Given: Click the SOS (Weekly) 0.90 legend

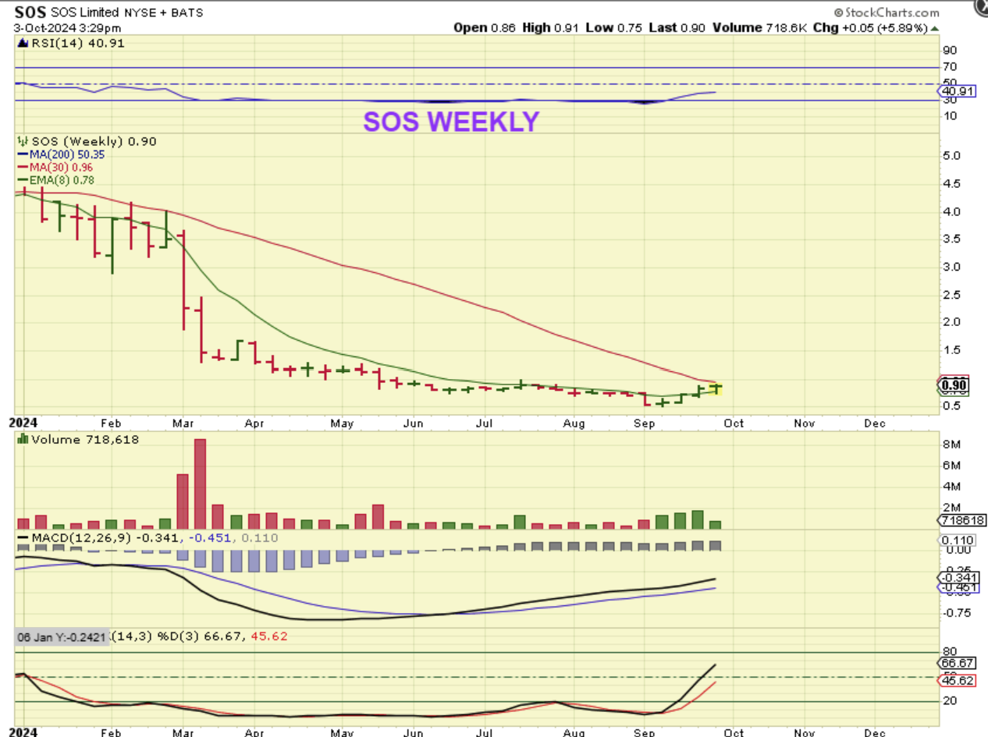Looking at the screenshot, I should (93, 141).
